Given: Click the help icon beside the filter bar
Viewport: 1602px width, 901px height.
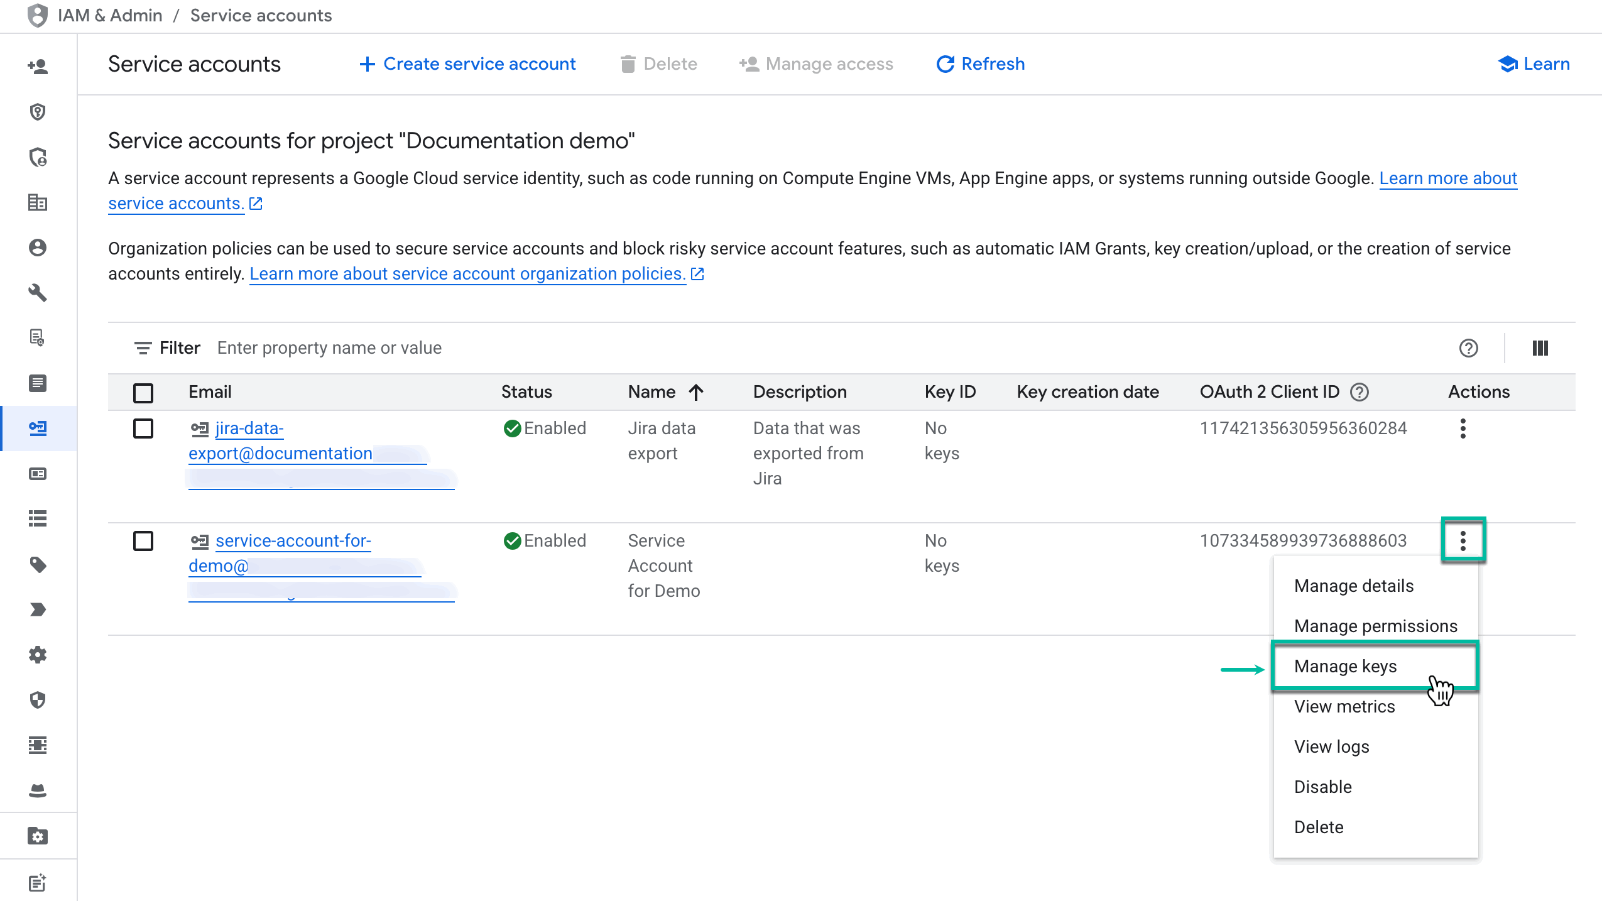Looking at the screenshot, I should point(1468,347).
